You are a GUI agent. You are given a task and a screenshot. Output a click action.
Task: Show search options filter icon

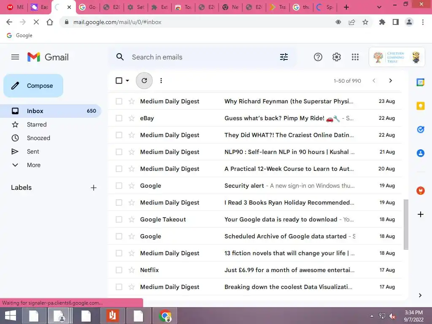click(284, 57)
